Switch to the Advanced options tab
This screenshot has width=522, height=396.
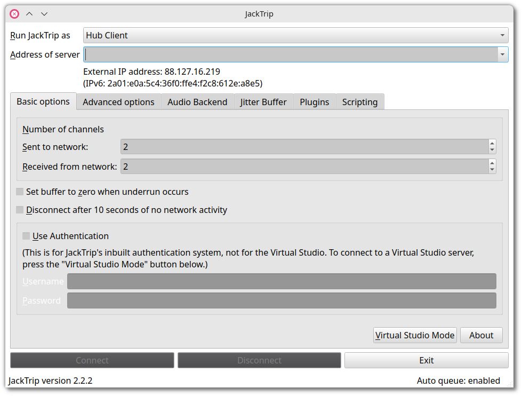coord(118,102)
